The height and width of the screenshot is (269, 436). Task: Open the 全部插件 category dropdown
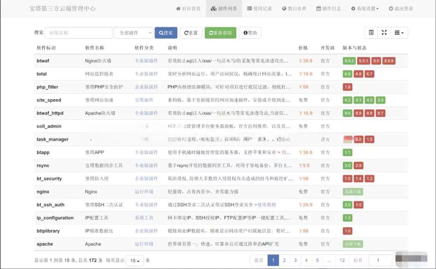(134, 33)
